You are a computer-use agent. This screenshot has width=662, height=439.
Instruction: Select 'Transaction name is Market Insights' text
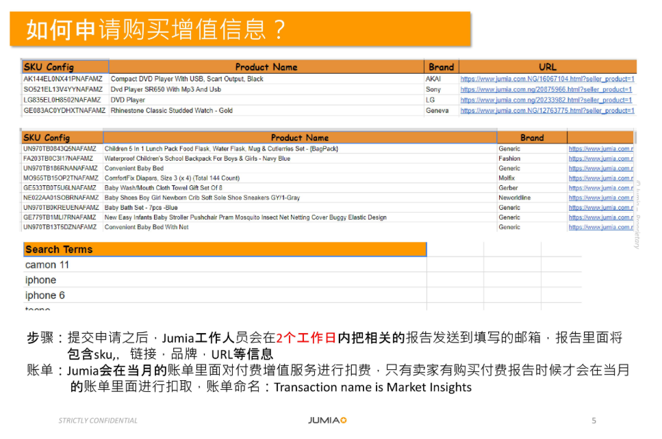coord(373,387)
